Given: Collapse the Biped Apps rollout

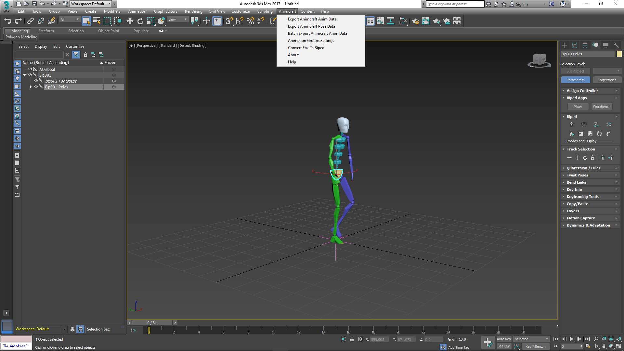Looking at the screenshot, I should pos(590,98).
